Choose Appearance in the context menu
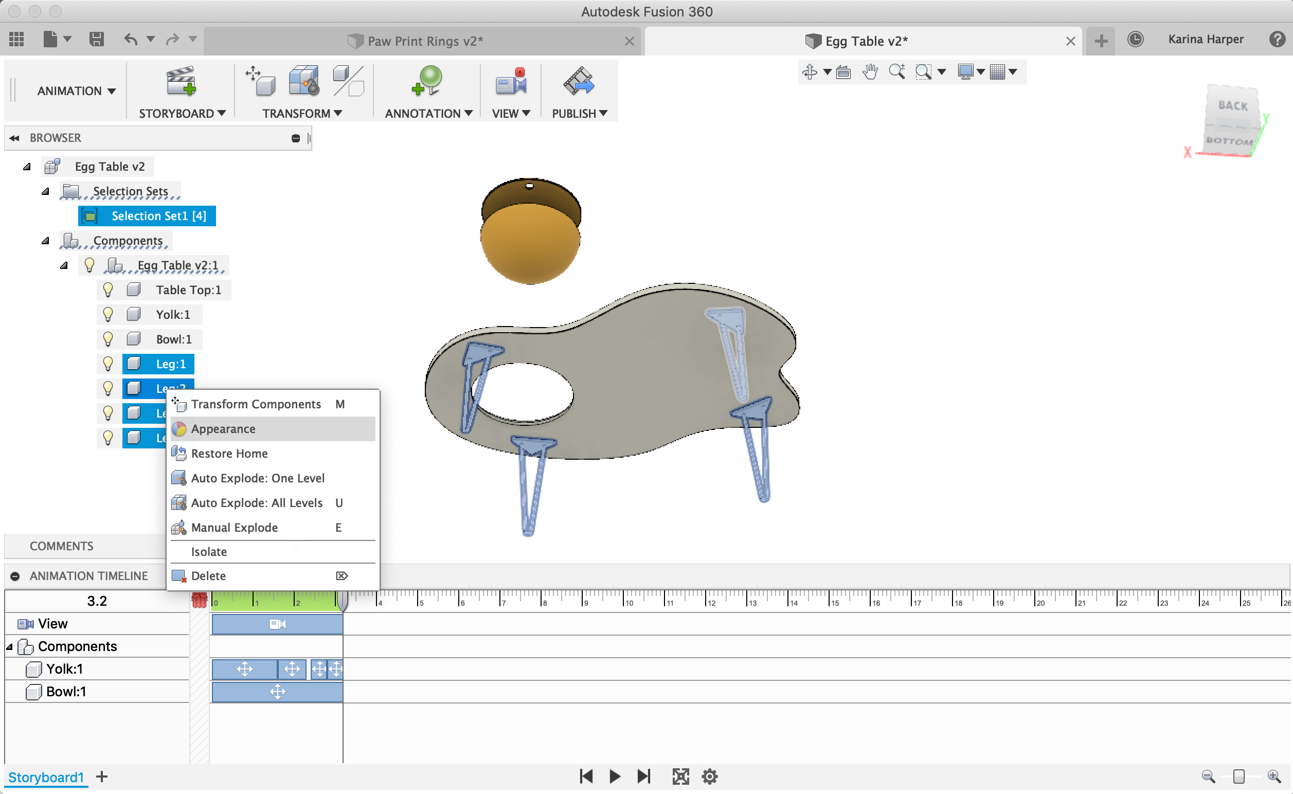This screenshot has height=794, width=1293. click(x=223, y=428)
